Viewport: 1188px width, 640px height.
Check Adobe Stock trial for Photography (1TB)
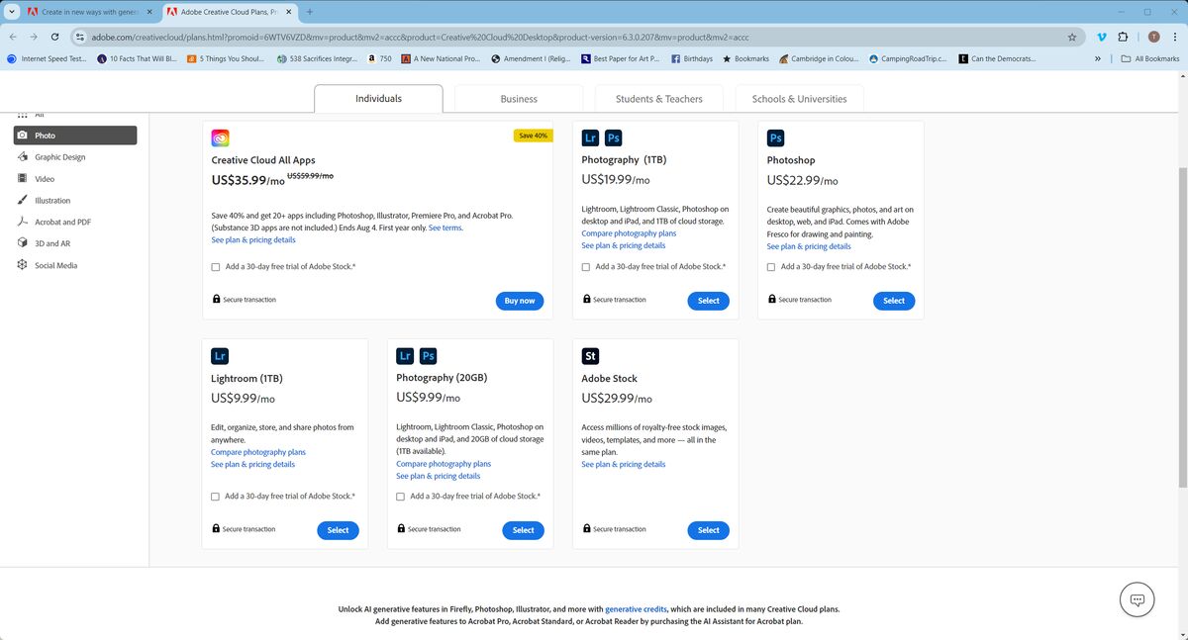tap(586, 267)
